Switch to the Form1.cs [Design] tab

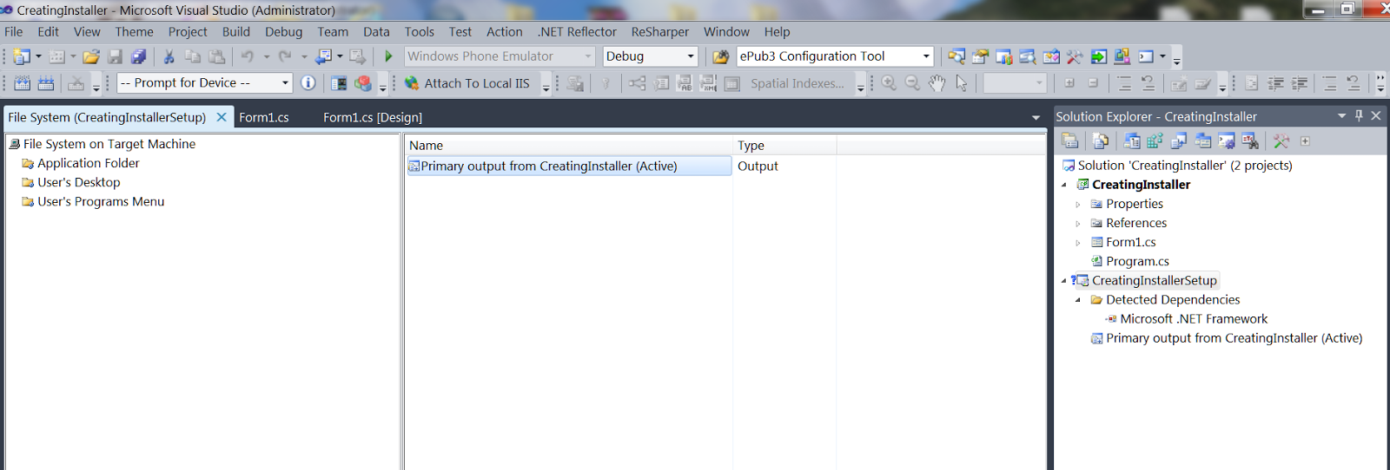pyautogui.click(x=373, y=117)
